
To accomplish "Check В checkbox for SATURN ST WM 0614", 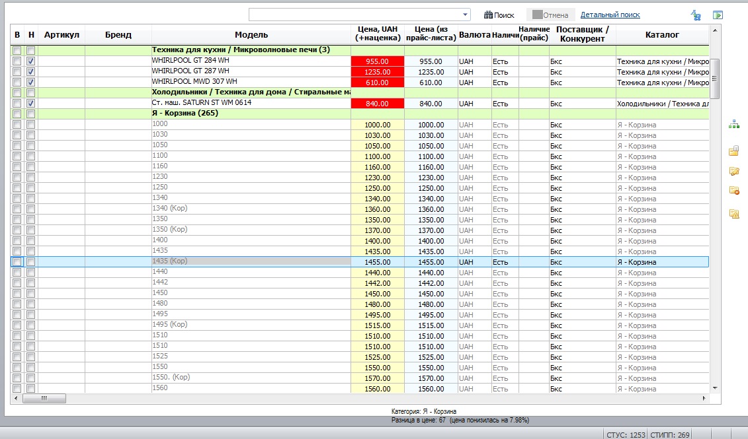I will (17, 103).
